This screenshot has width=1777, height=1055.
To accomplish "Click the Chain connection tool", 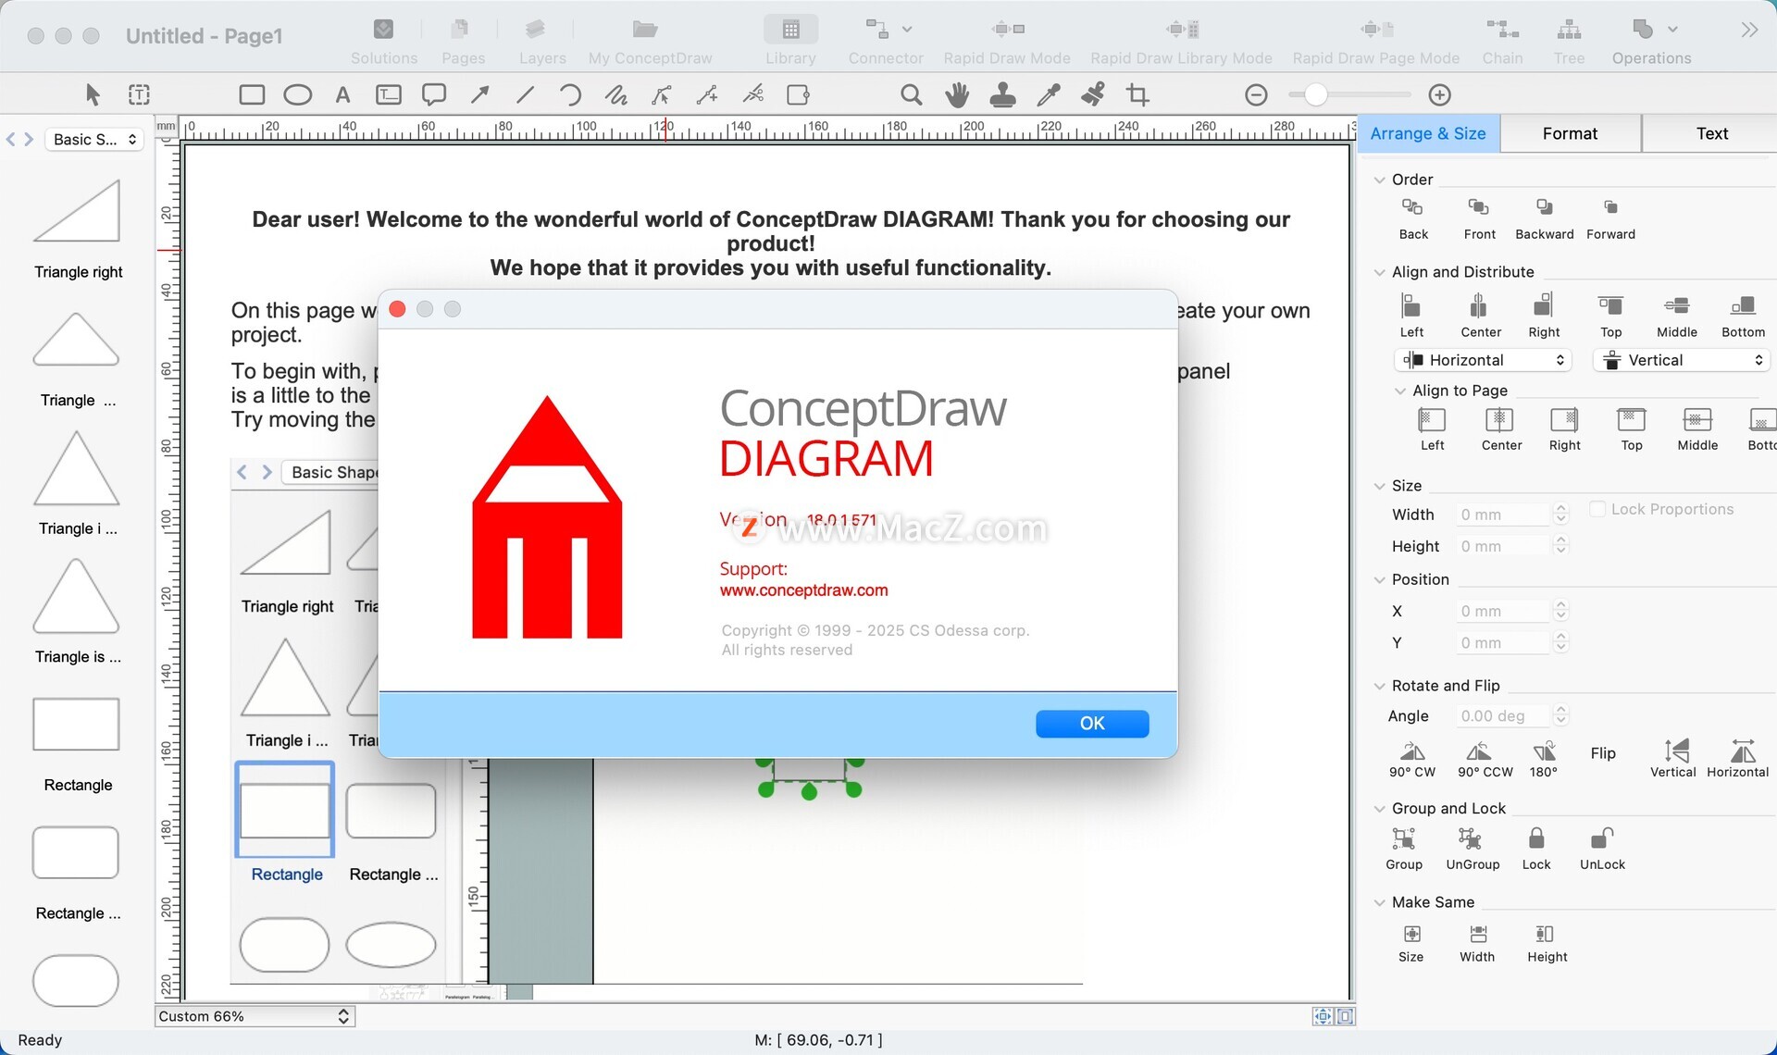I will (x=1502, y=42).
